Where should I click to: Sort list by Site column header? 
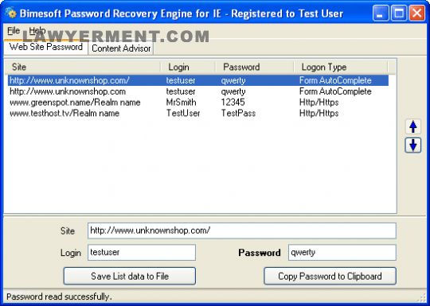(83, 67)
